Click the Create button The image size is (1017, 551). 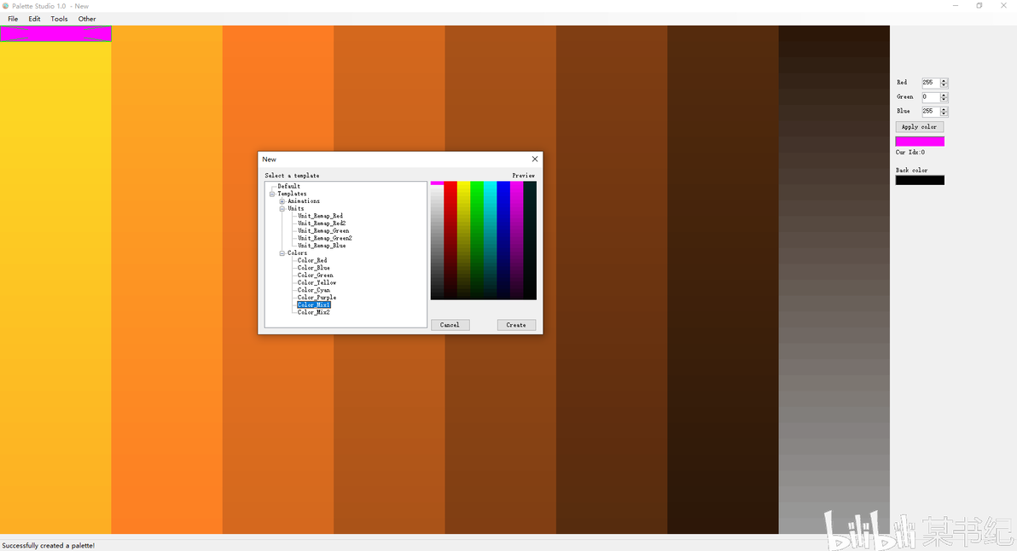[516, 325]
